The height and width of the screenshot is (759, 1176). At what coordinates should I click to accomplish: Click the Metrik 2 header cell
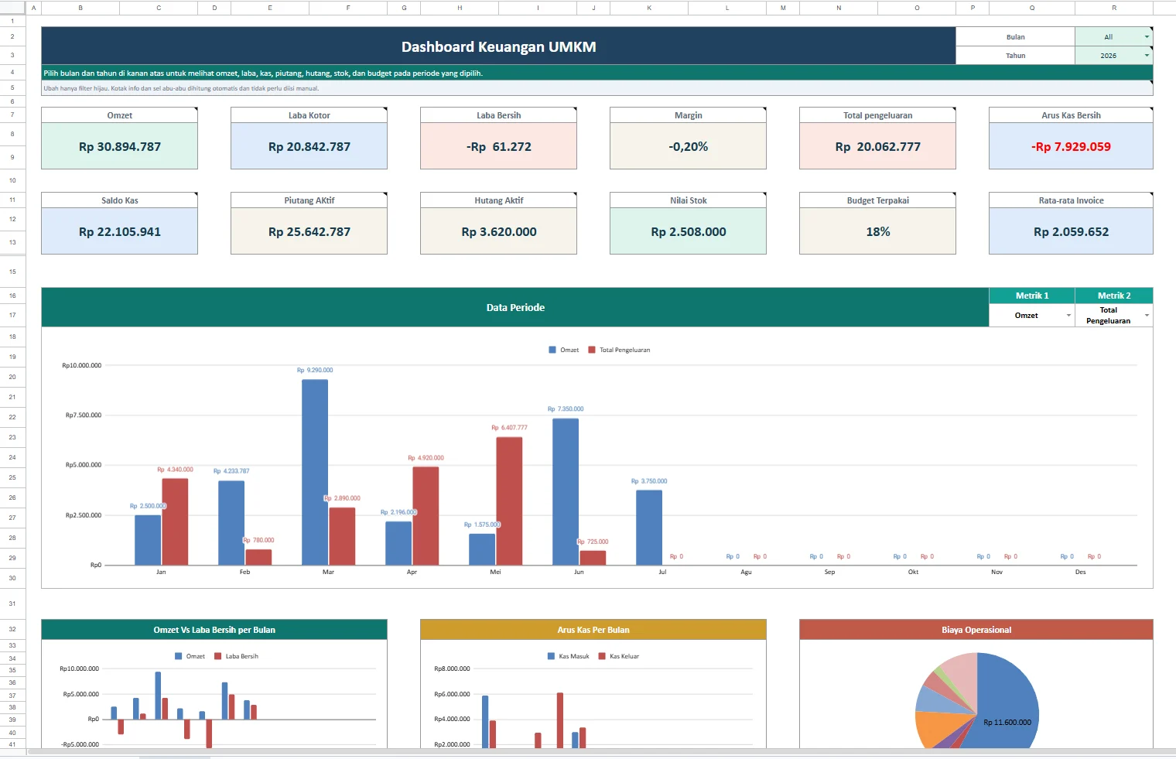1114,296
